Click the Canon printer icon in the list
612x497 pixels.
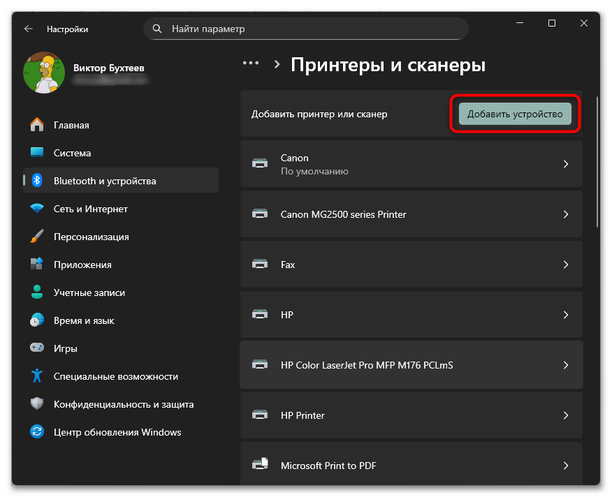click(x=260, y=163)
